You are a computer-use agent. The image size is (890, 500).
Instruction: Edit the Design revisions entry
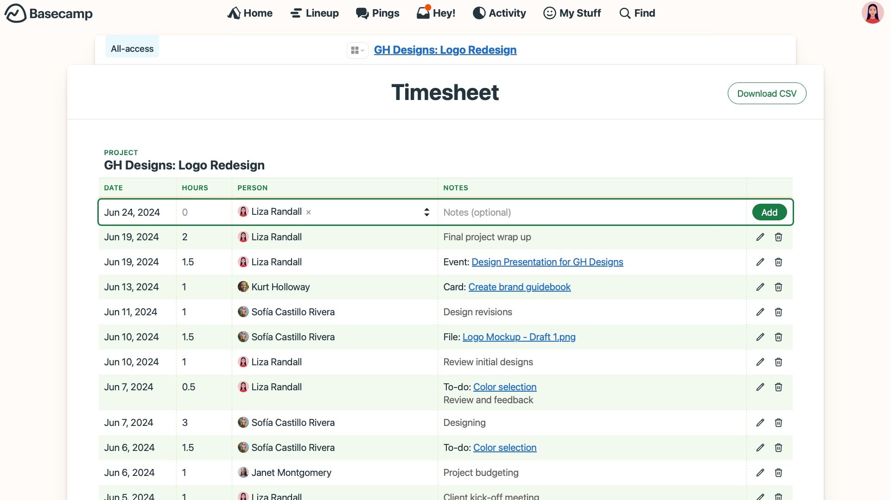pyautogui.click(x=760, y=312)
